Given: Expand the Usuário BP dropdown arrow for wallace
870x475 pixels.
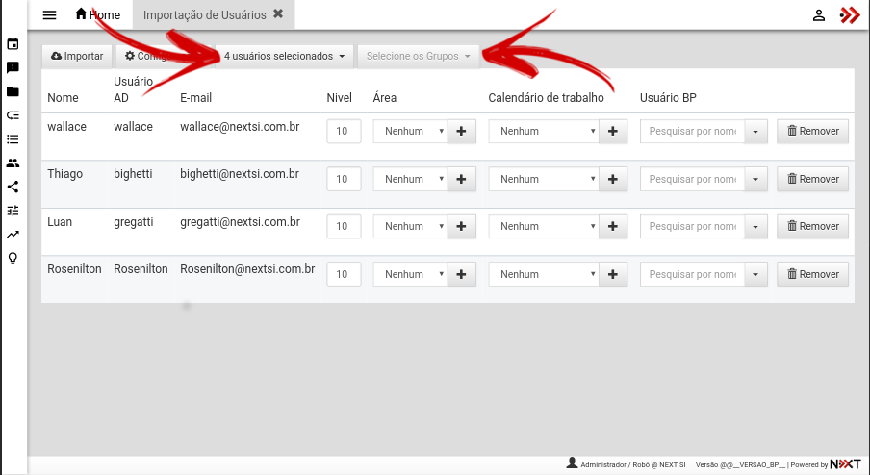Looking at the screenshot, I should tap(755, 132).
